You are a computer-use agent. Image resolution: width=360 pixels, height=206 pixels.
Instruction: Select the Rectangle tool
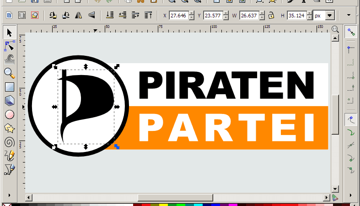pos(10,87)
